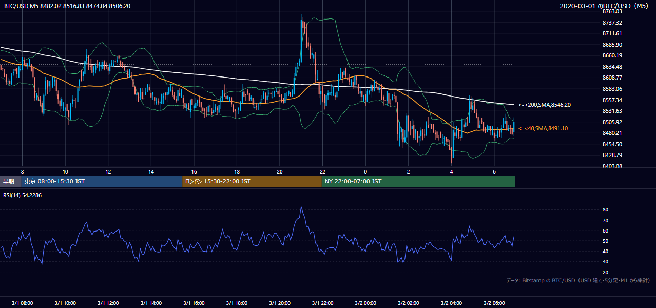The image size is (656, 308).
Task: Click the 3/1 14:00 date axis label
Action: point(151,303)
